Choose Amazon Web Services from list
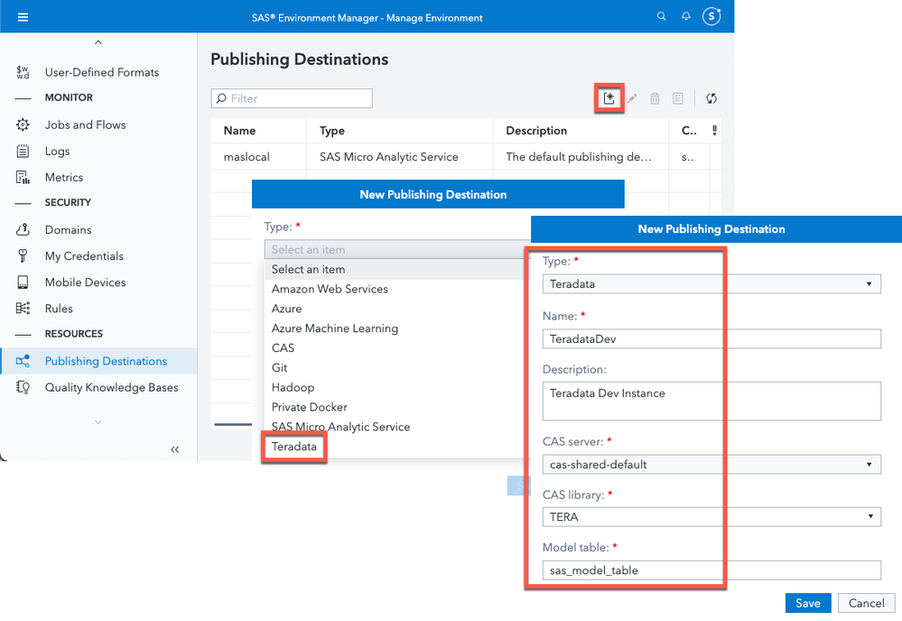Screen dimensions: 902x621 330,289
